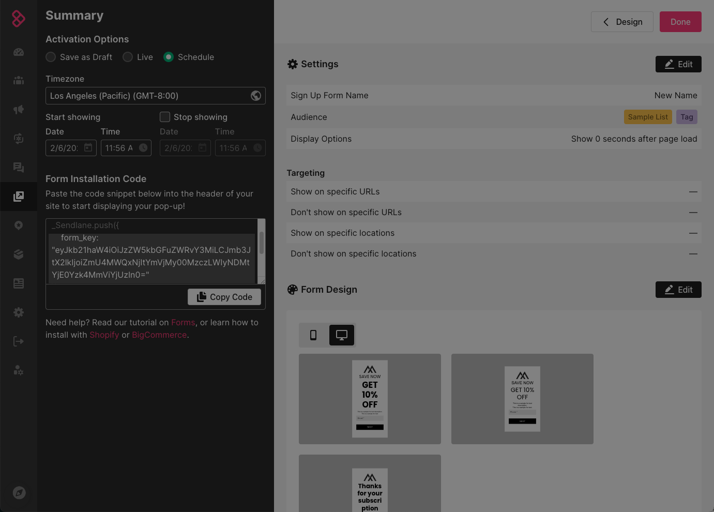The image size is (714, 512).
Task: Open the Settings gear icon in sidebar
Action: (19, 312)
